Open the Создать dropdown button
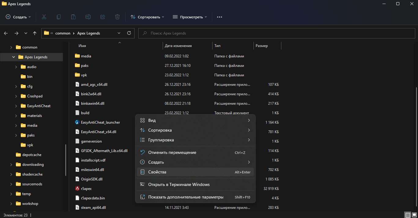The image size is (418, 218). [18, 17]
